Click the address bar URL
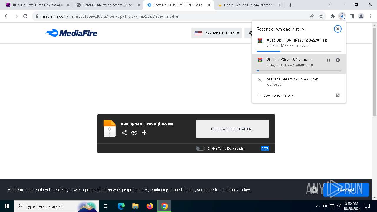Screen dimensions: 377x212 [110, 16]
